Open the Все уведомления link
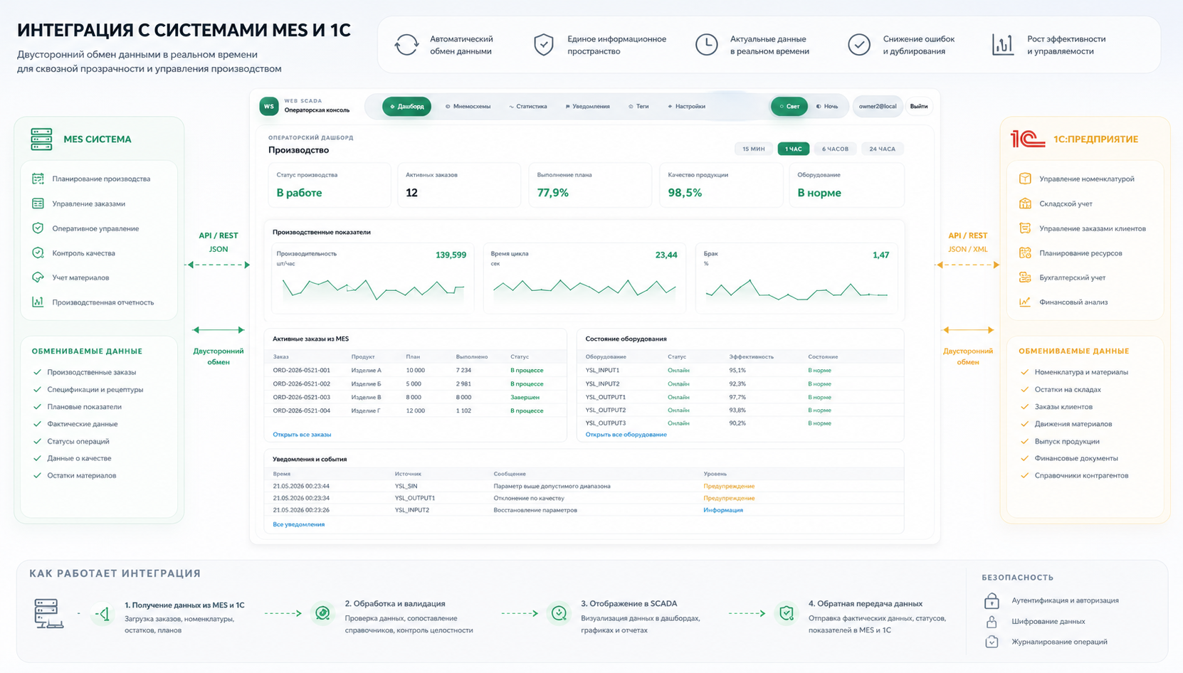The height and width of the screenshot is (673, 1183). coord(298,524)
